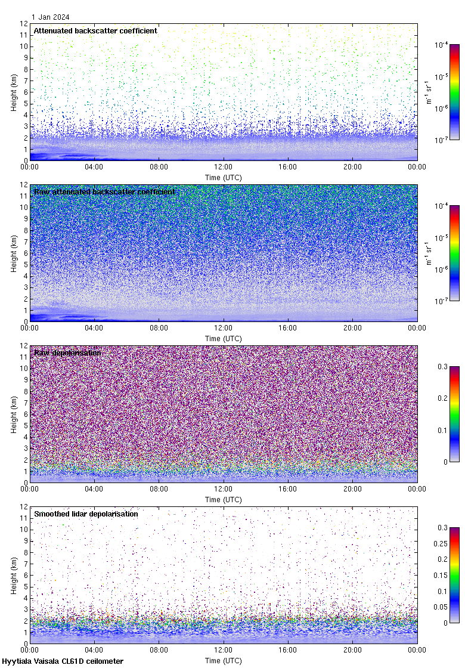Click 10^-4 label on Raw attenuated backscatter colorbar
465x668 pixels.
tap(441, 206)
